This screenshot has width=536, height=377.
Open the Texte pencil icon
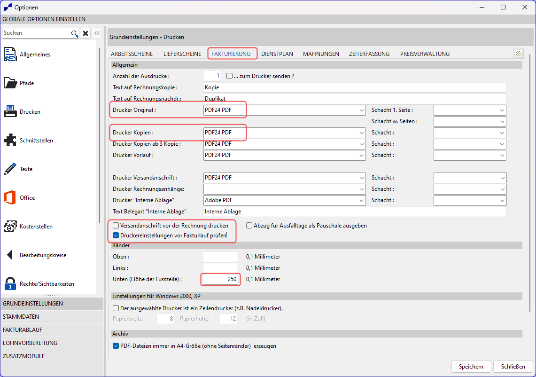tap(10, 169)
